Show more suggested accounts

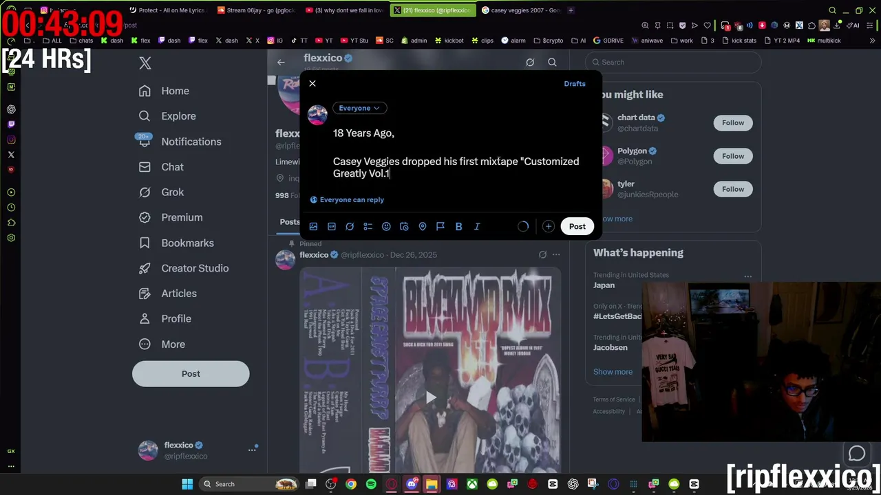point(617,219)
